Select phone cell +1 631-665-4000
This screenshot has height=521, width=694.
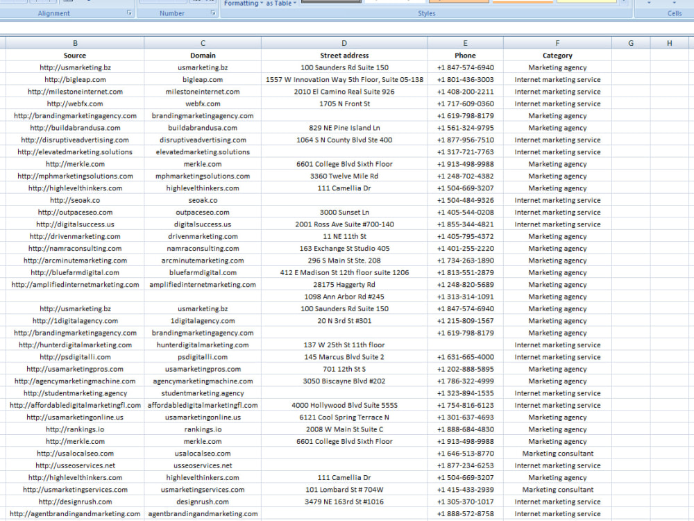[465, 357]
